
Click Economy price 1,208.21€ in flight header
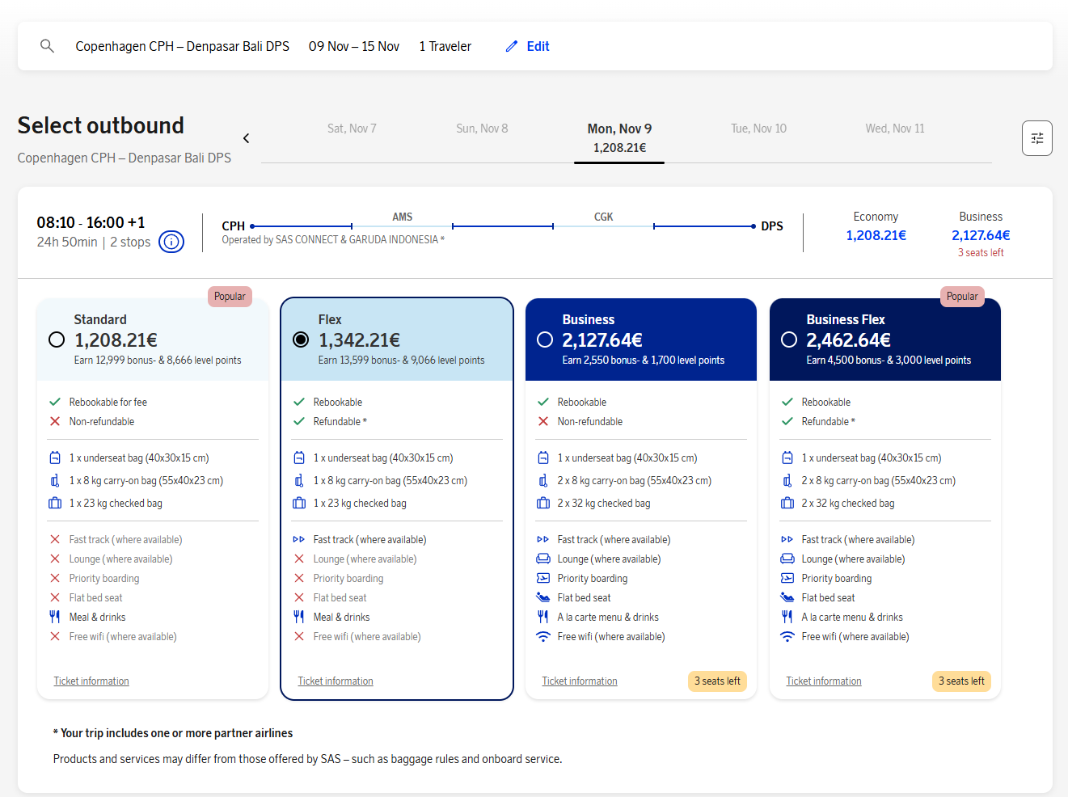pos(876,235)
